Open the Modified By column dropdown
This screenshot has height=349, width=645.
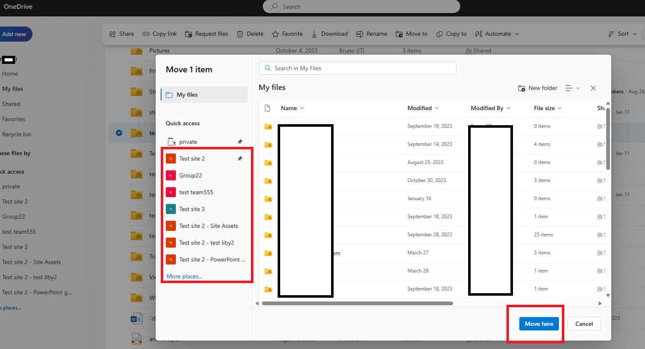(508, 108)
